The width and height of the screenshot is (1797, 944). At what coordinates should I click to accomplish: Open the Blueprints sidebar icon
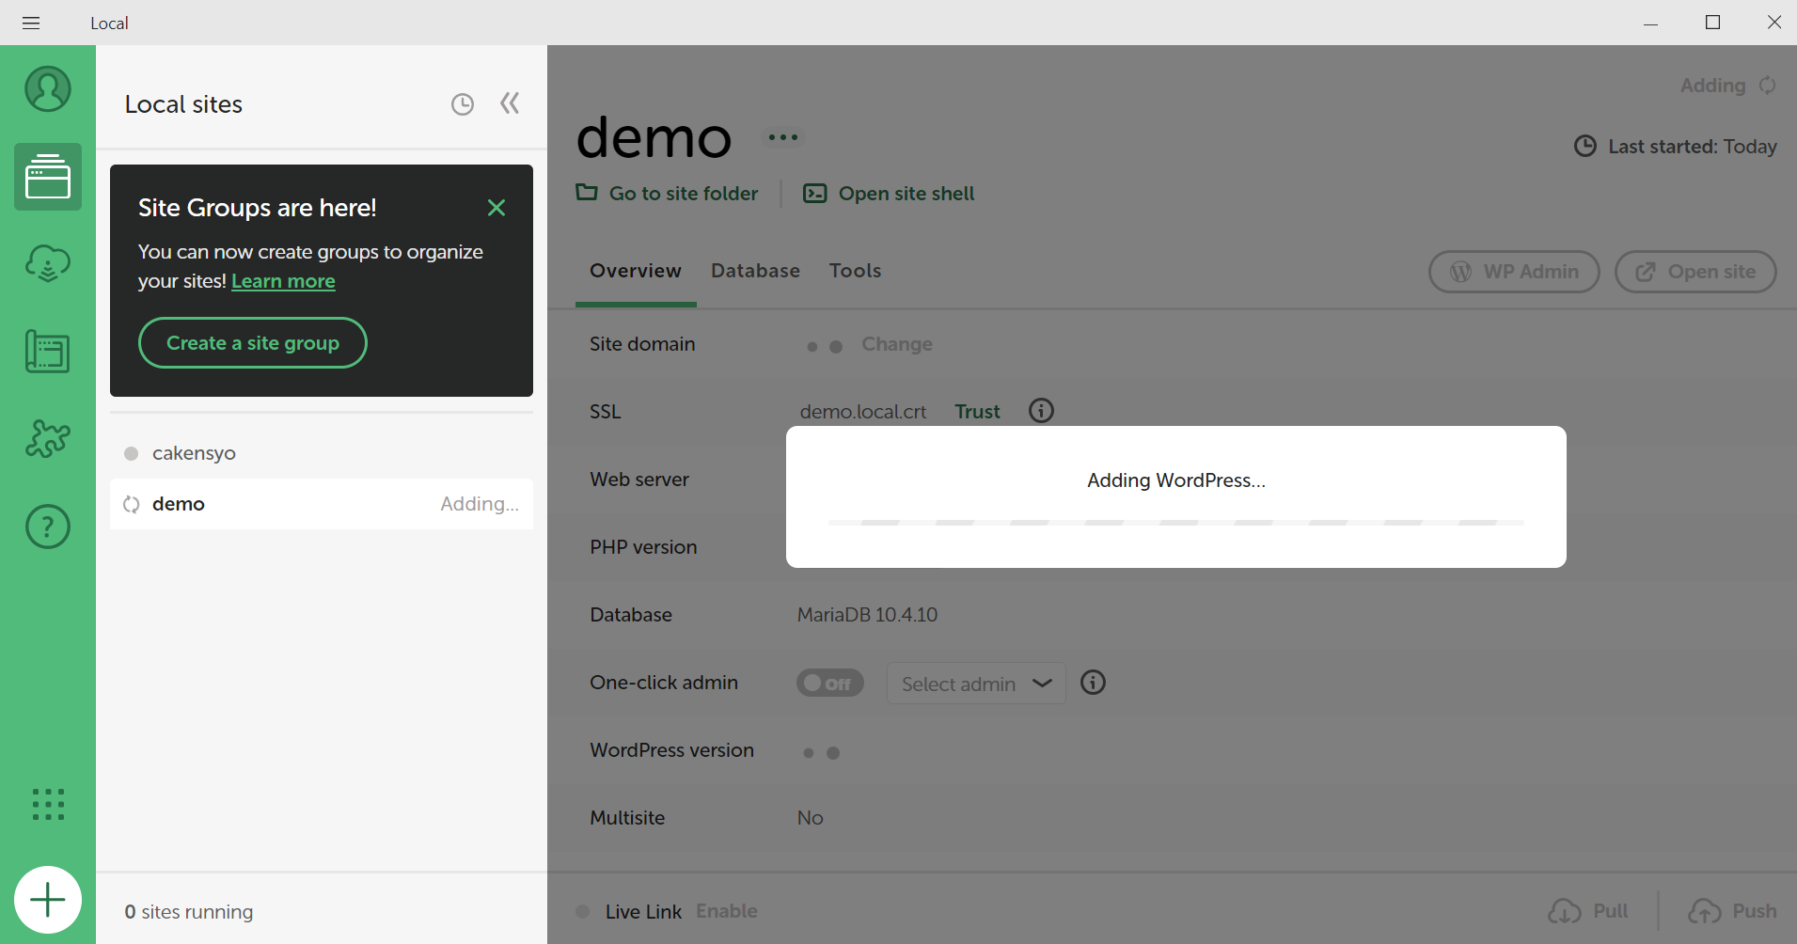pyautogui.click(x=47, y=351)
